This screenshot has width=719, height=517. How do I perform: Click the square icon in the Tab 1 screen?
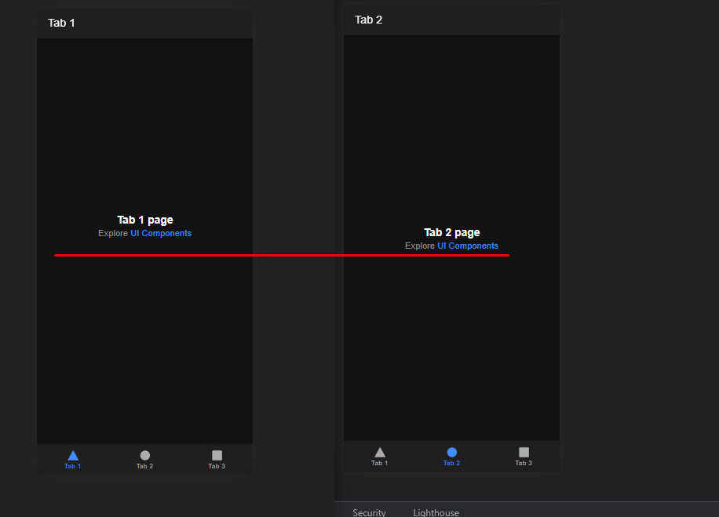click(x=217, y=455)
